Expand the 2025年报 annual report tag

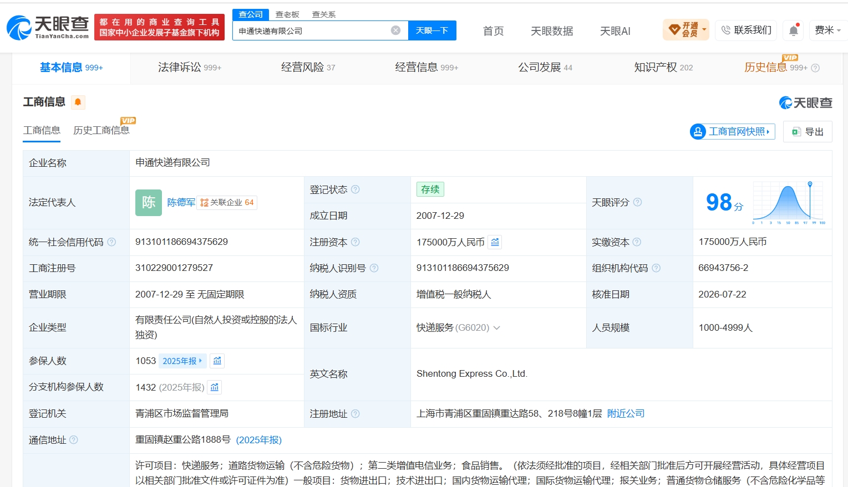tap(182, 361)
